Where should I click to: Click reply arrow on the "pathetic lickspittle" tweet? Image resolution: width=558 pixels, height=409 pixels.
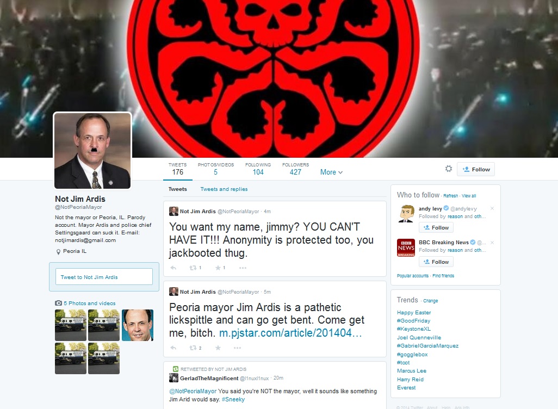click(x=173, y=348)
